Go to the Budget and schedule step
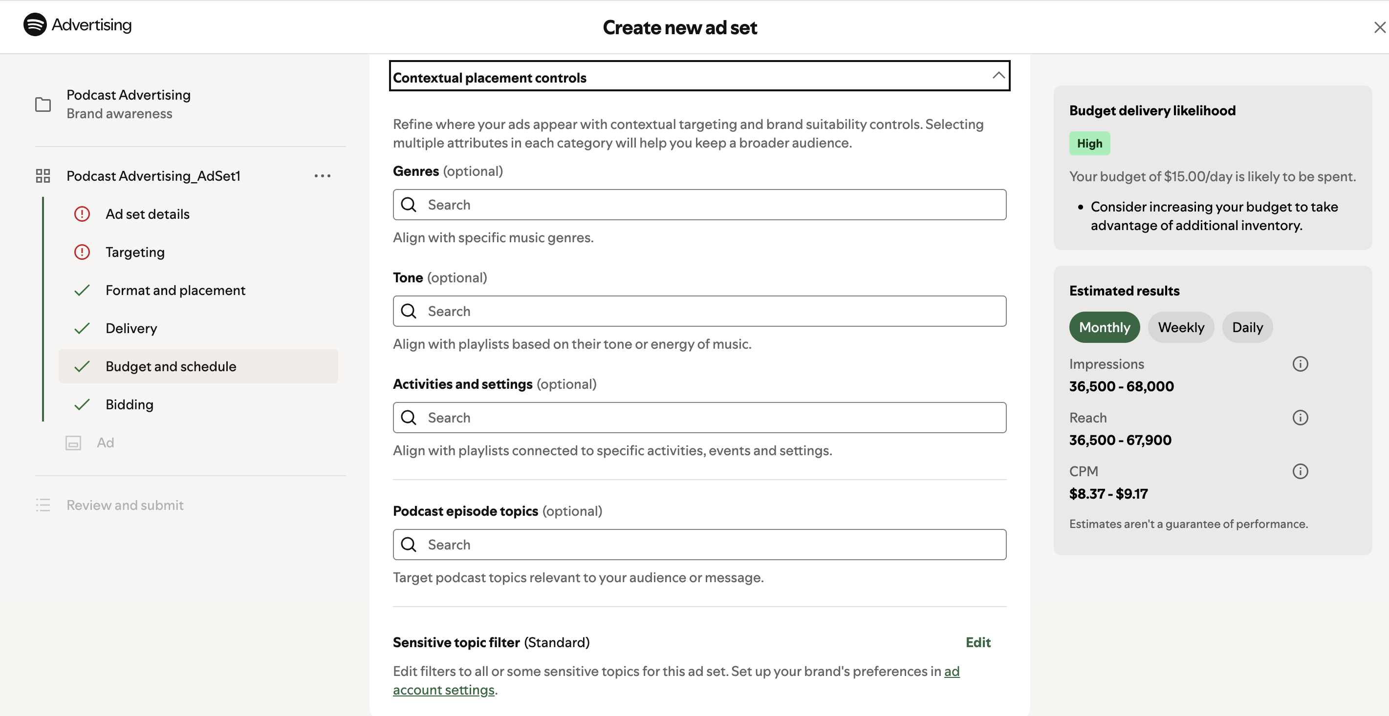The width and height of the screenshot is (1389, 716). click(171, 366)
